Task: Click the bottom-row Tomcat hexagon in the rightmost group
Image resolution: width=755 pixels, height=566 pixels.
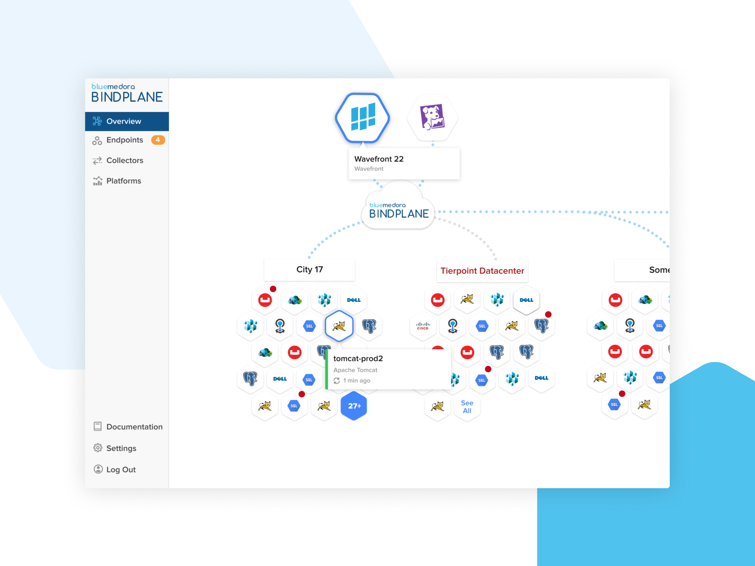Action: click(644, 405)
